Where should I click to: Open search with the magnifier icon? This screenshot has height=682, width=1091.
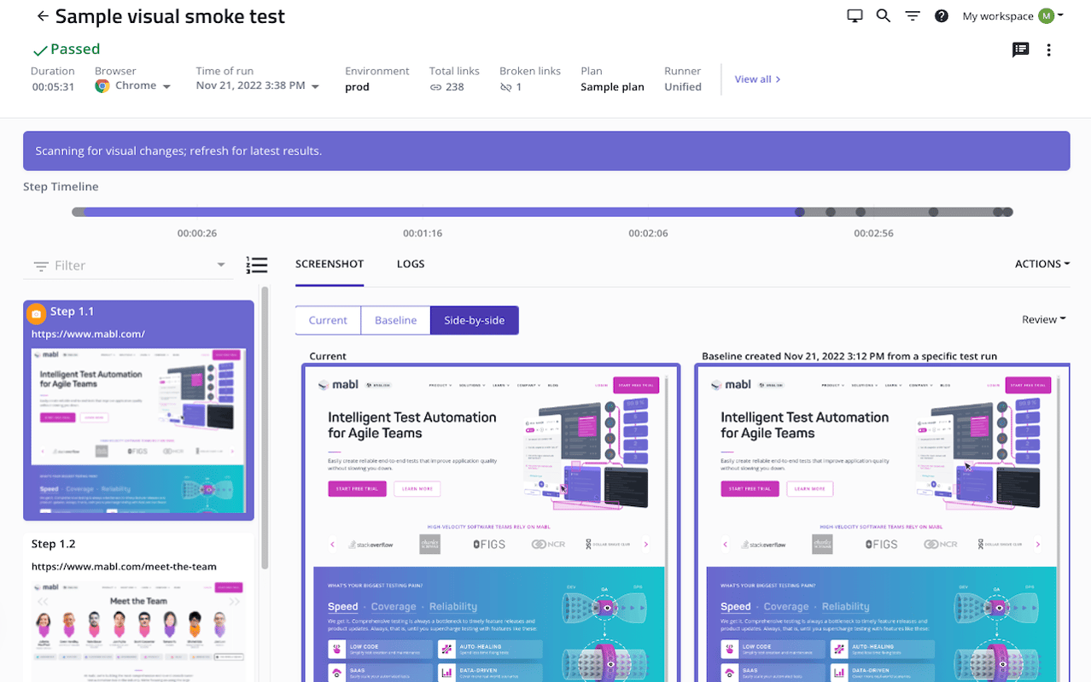[884, 15]
